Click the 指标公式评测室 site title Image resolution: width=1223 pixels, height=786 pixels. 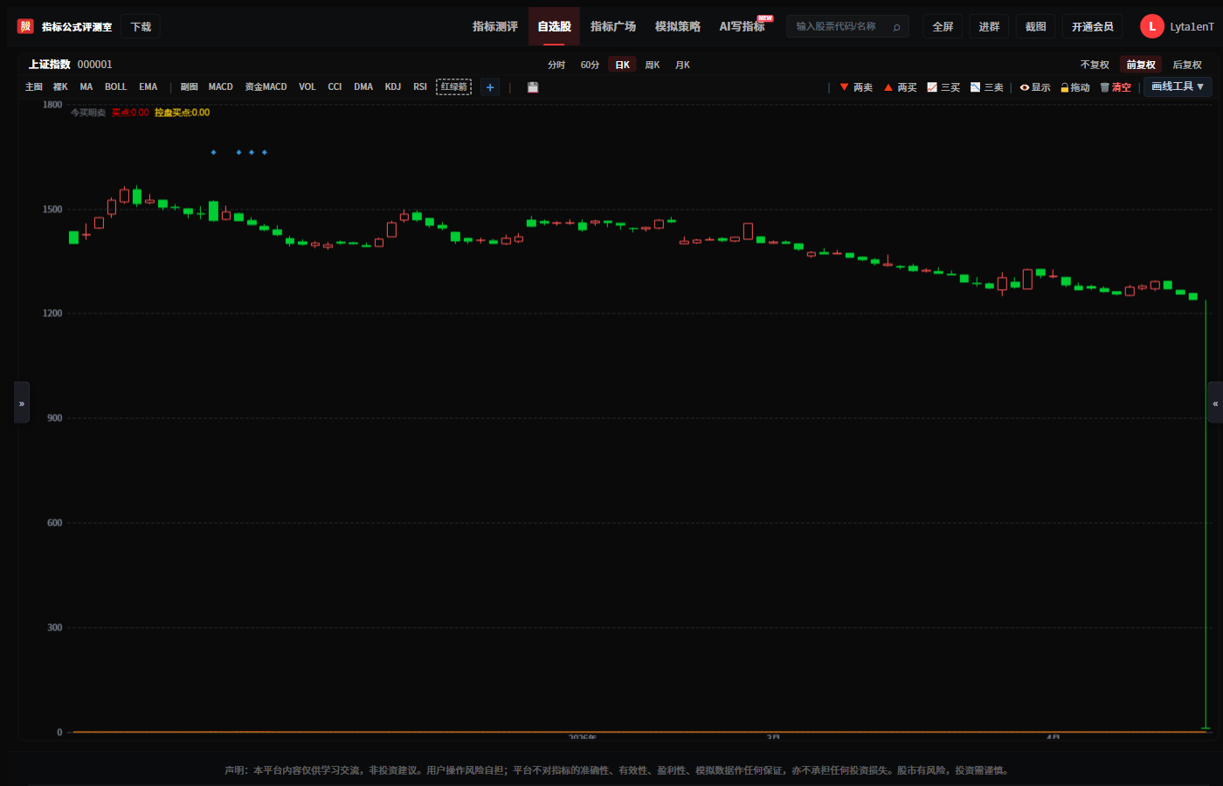(77, 27)
